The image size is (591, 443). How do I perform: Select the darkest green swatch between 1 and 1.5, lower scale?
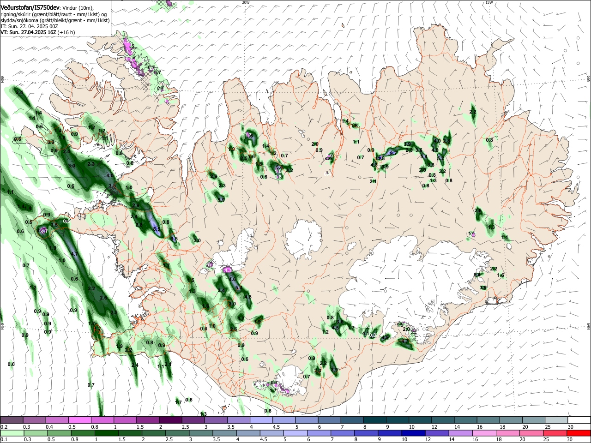point(106,433)
